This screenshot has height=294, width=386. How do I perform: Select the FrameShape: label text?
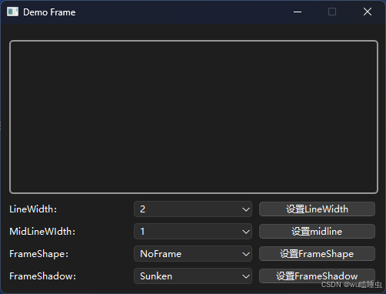(39, 254)
